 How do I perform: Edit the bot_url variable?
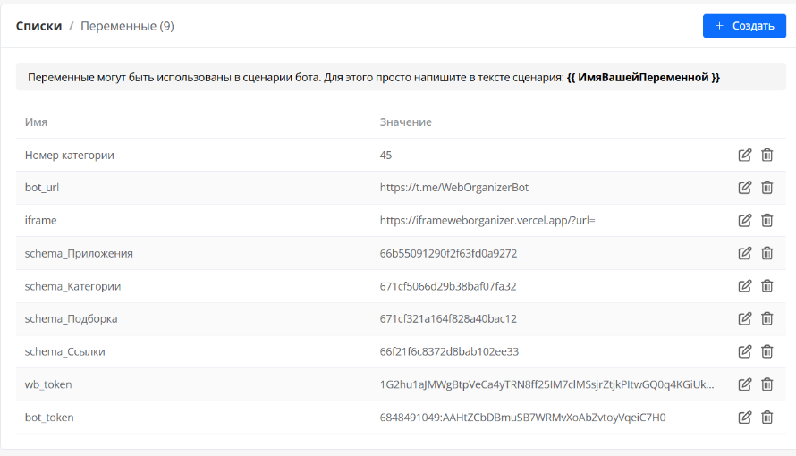744,188
